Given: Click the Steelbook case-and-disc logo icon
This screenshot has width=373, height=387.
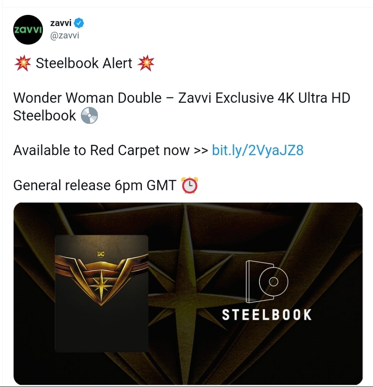Looking at the screenshot, I should coord(267,282).
